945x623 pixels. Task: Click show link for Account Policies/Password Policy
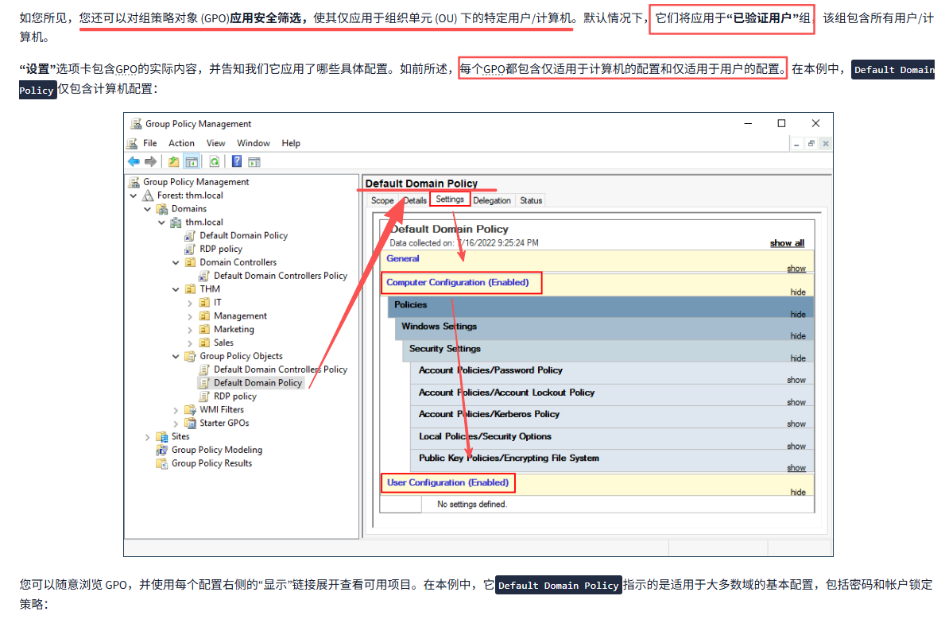[796, 380]
